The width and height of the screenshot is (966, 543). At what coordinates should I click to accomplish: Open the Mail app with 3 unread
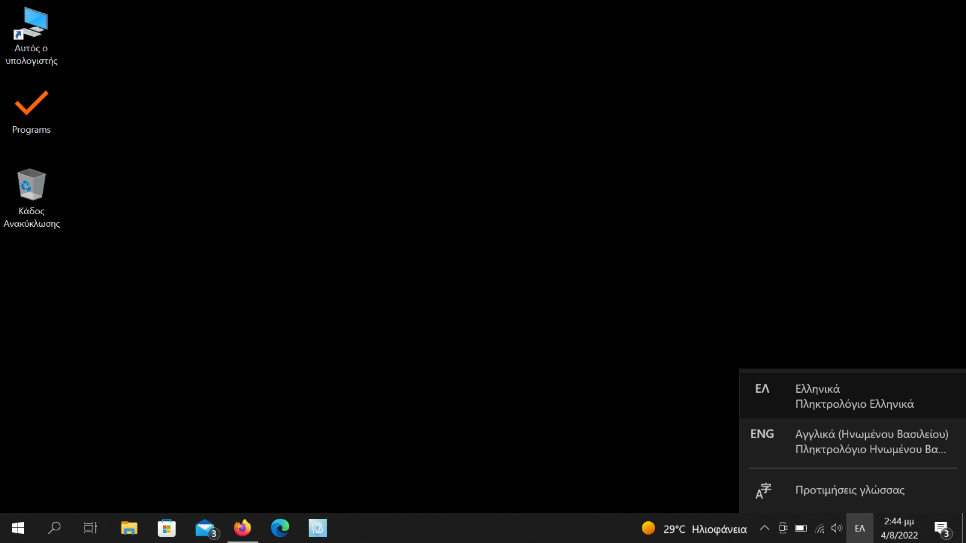point(205,529)
